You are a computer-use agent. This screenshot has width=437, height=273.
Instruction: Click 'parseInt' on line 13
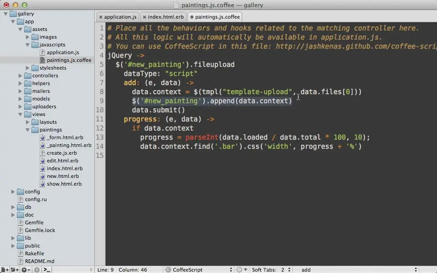click(x=202, y=137)
